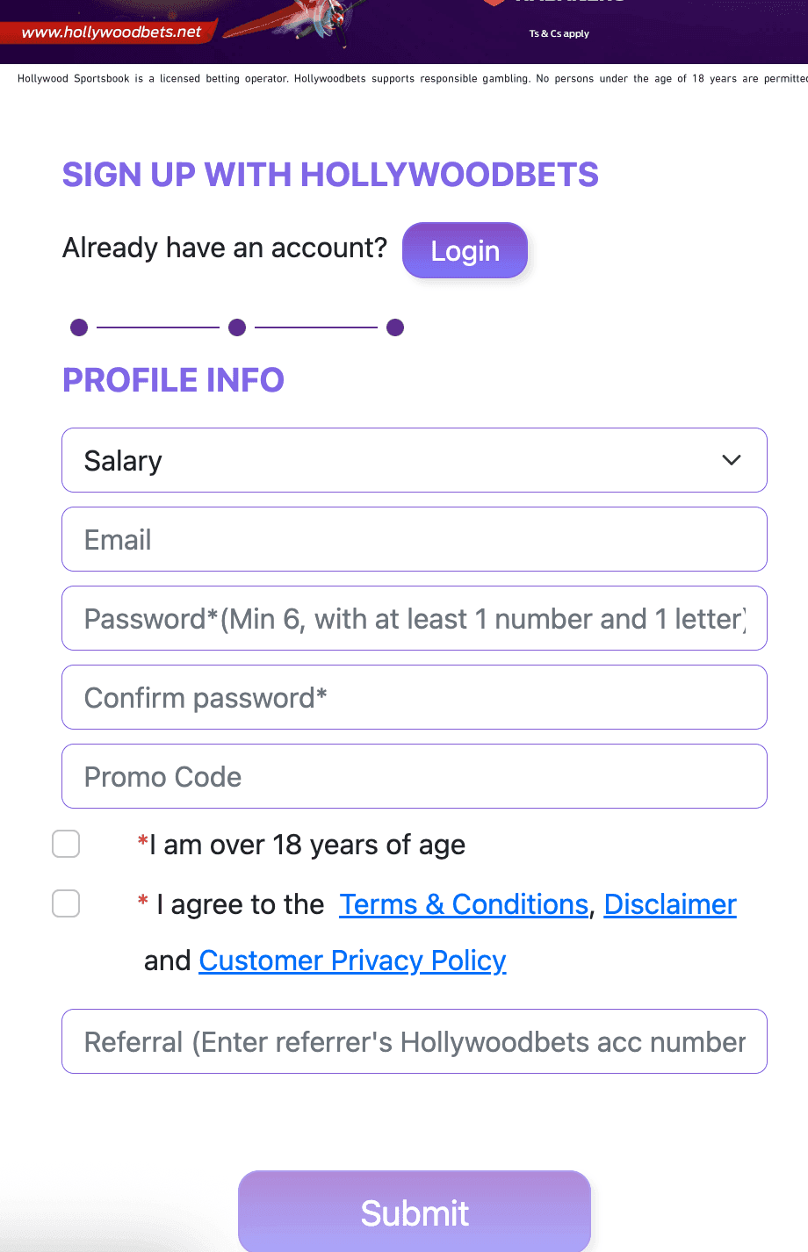Click the third progress step dot
This screenshot has height=1252, width=808.
coord(394,327)
